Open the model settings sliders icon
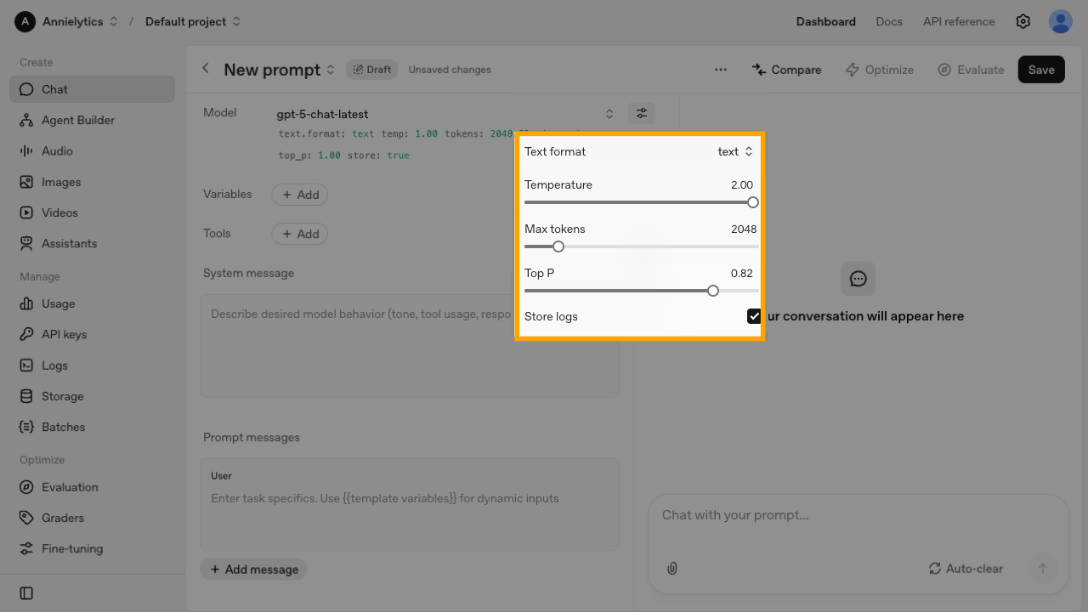 [642, 113]
